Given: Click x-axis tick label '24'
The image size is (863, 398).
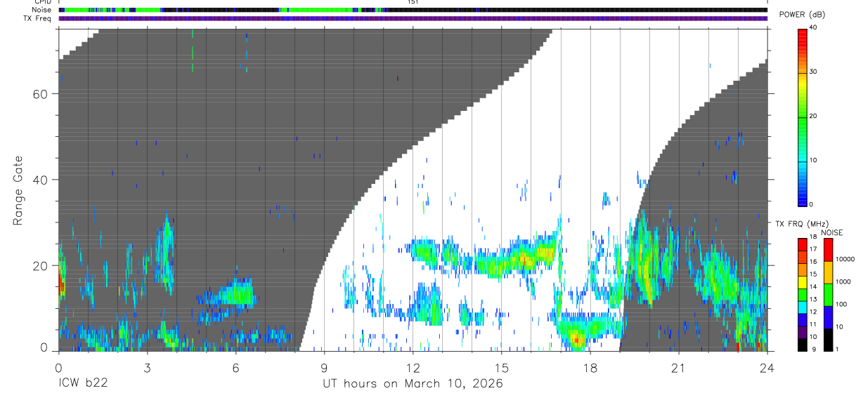Looking at the screenshot, I should coord(767,368).
